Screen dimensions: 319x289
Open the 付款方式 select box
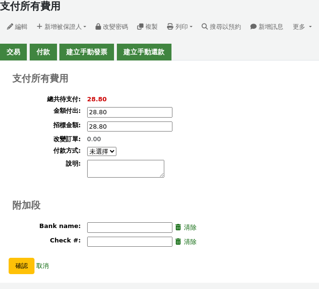[102, 152]
